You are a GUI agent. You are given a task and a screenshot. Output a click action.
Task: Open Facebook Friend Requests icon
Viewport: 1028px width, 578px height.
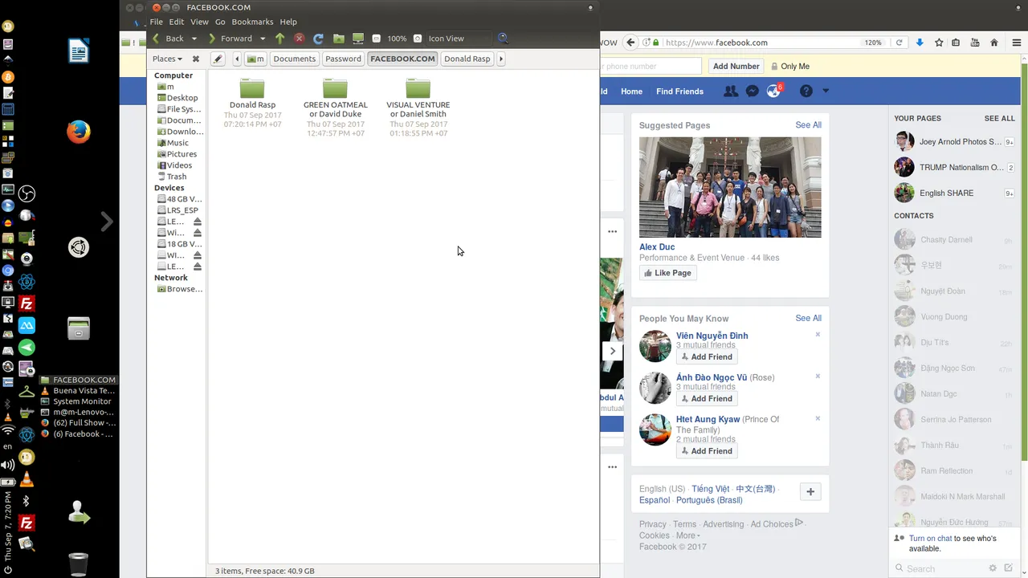pyautogui.click(x=730, y=92)
